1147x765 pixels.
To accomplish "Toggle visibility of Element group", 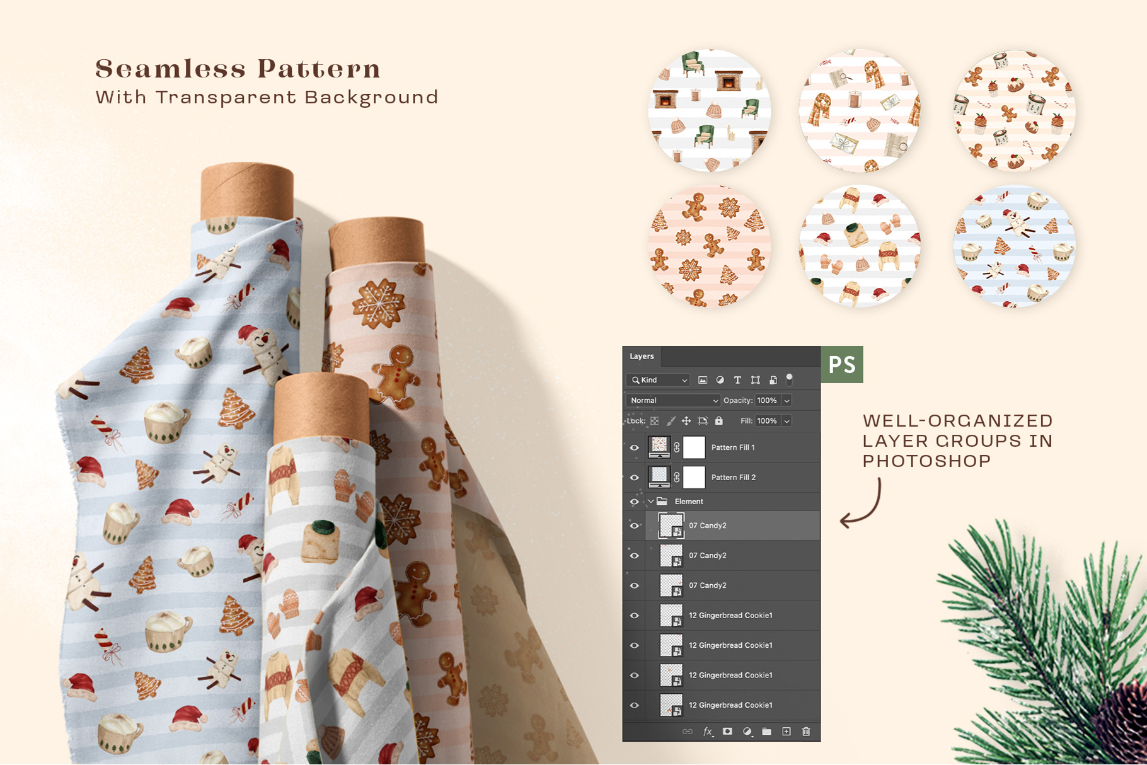I will coord(635,502).
